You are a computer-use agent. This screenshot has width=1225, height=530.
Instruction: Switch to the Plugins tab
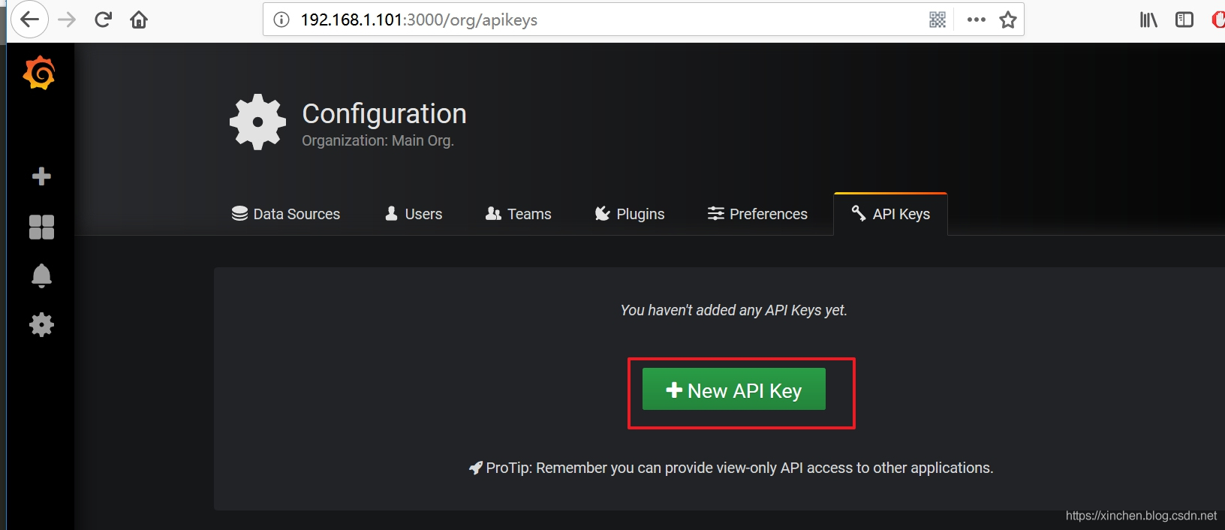coord(629,214)
